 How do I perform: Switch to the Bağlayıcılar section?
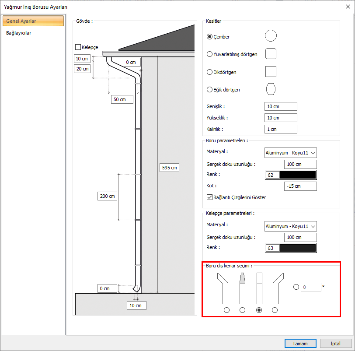point(19,33)
